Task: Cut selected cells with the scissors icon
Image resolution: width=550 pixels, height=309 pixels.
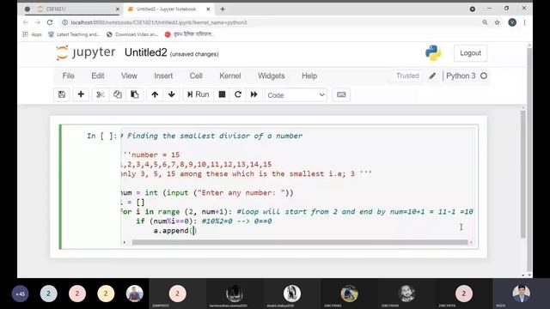Action: (101, 94)
